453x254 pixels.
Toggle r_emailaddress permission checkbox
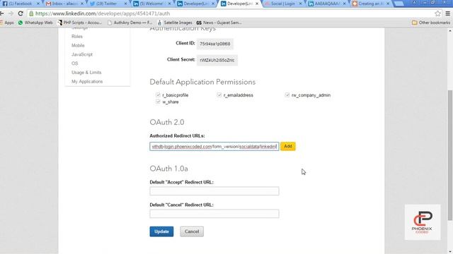pos(219,95)
